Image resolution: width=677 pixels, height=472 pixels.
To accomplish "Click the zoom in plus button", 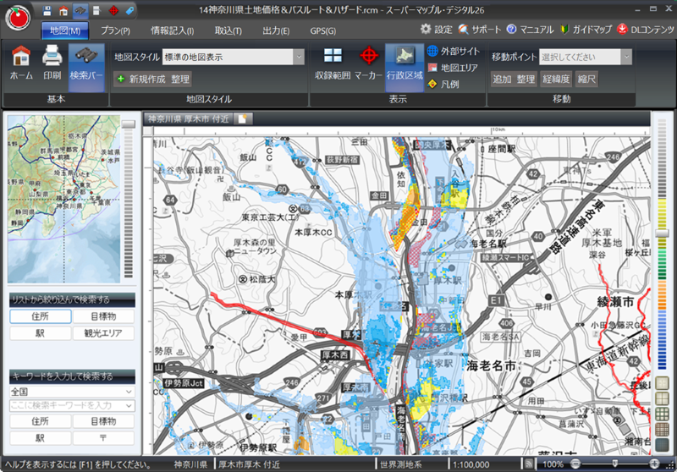I will click(x=654, y=464).
